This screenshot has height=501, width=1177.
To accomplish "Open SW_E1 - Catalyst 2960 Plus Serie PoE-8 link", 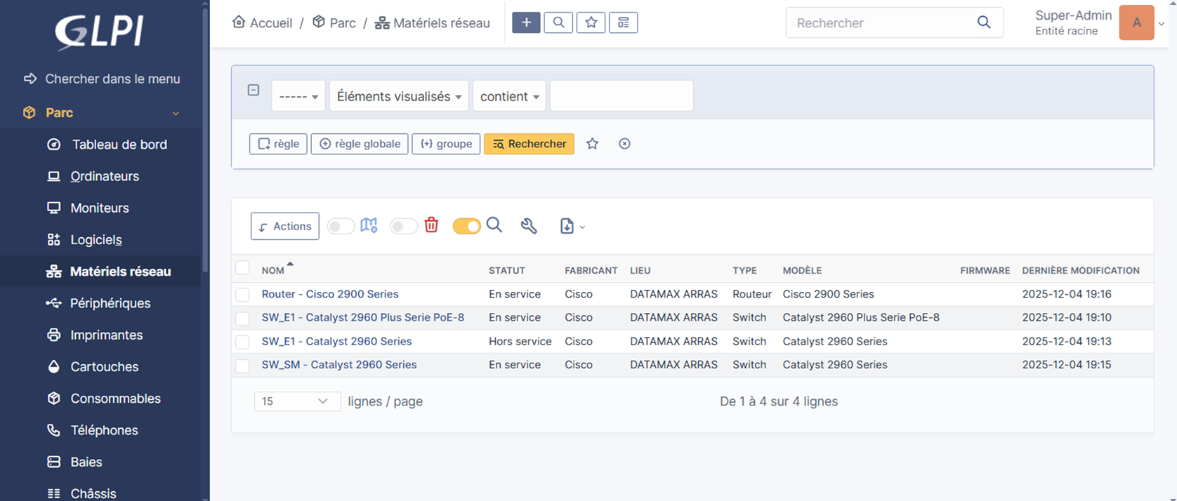I will click(363, 317).
